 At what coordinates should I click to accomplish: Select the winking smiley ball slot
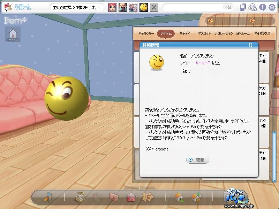coord(144,7)
